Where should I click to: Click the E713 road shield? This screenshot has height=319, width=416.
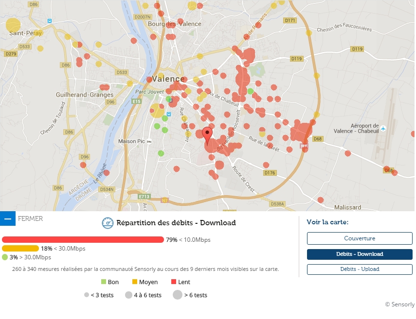click(x=145, y=197)
